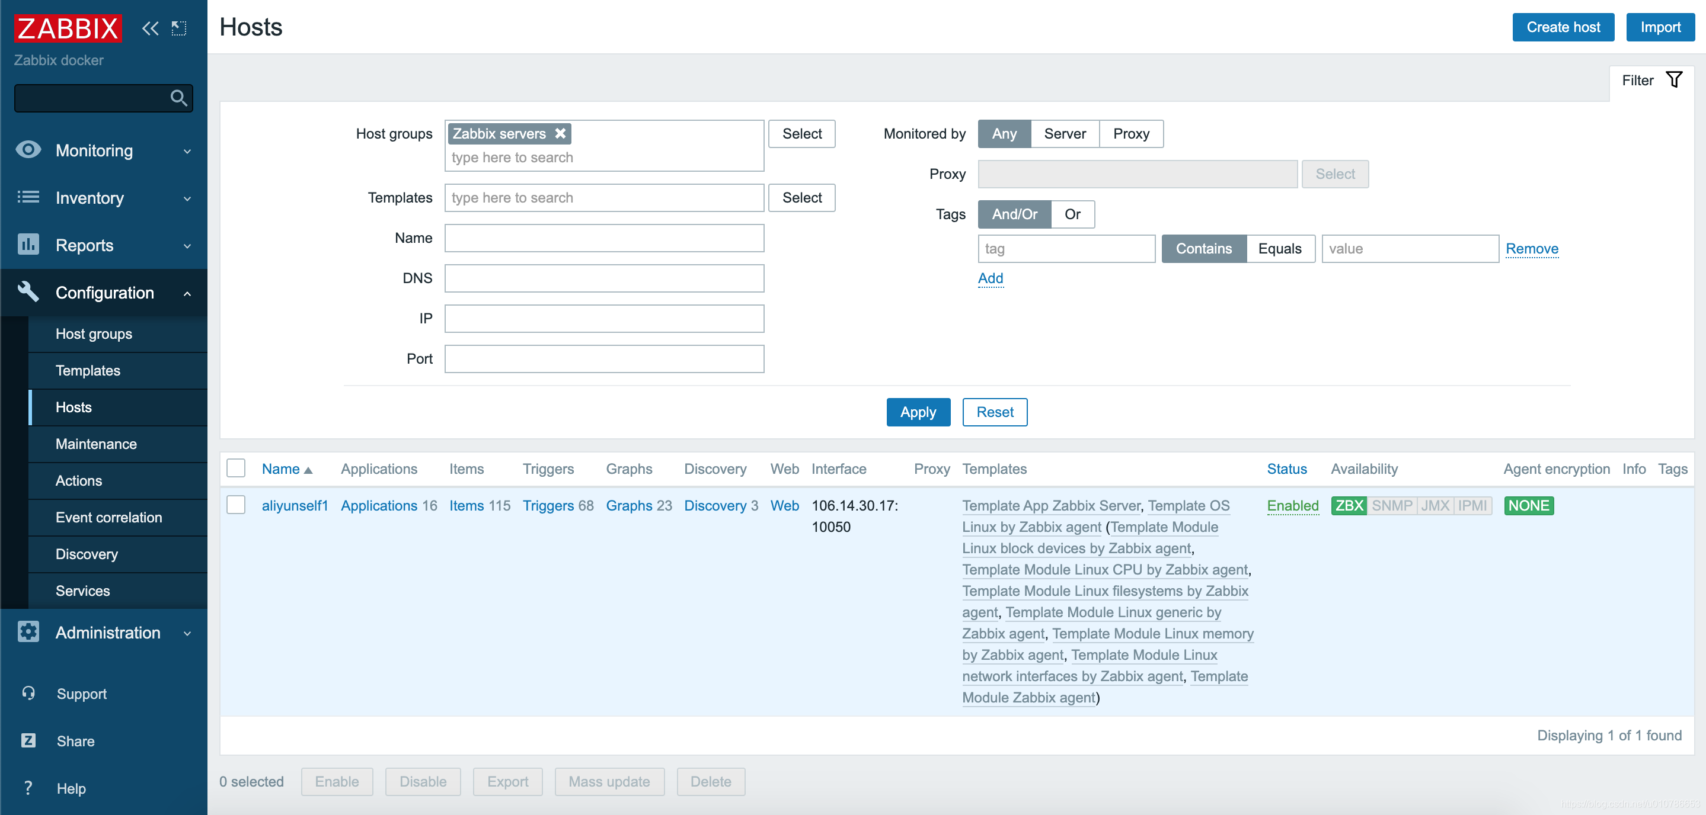Click the Filter funnel icon
This screenshot has height=815, width=1706.
tap(1673, 80)
